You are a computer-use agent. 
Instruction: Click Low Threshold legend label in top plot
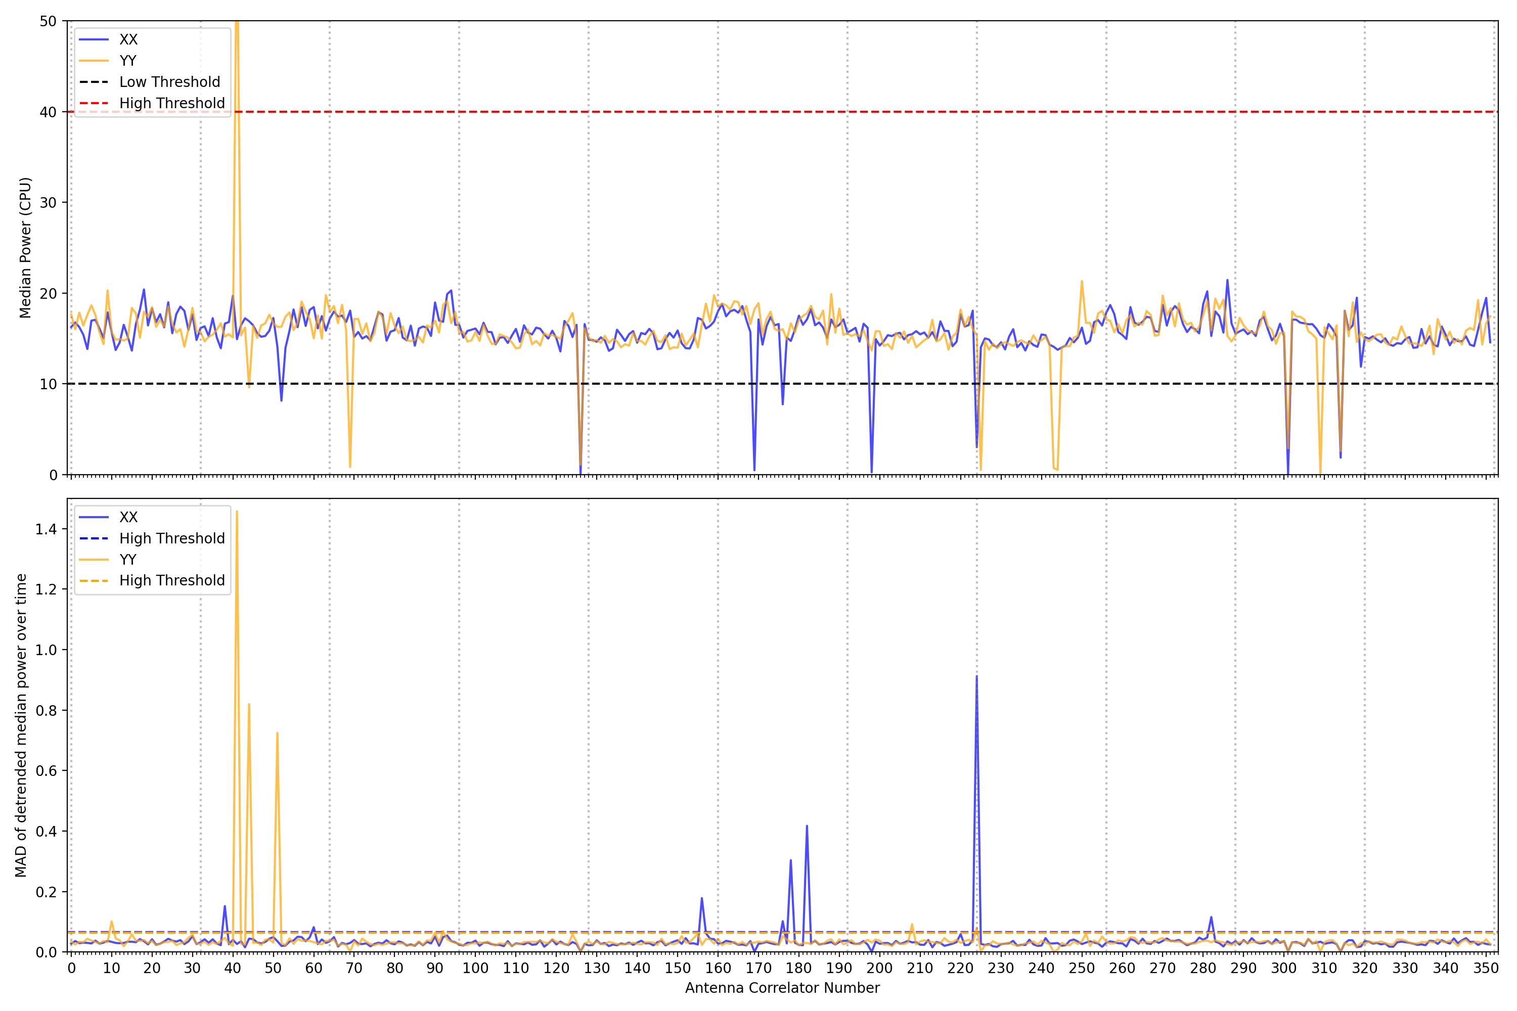(169, 82)
